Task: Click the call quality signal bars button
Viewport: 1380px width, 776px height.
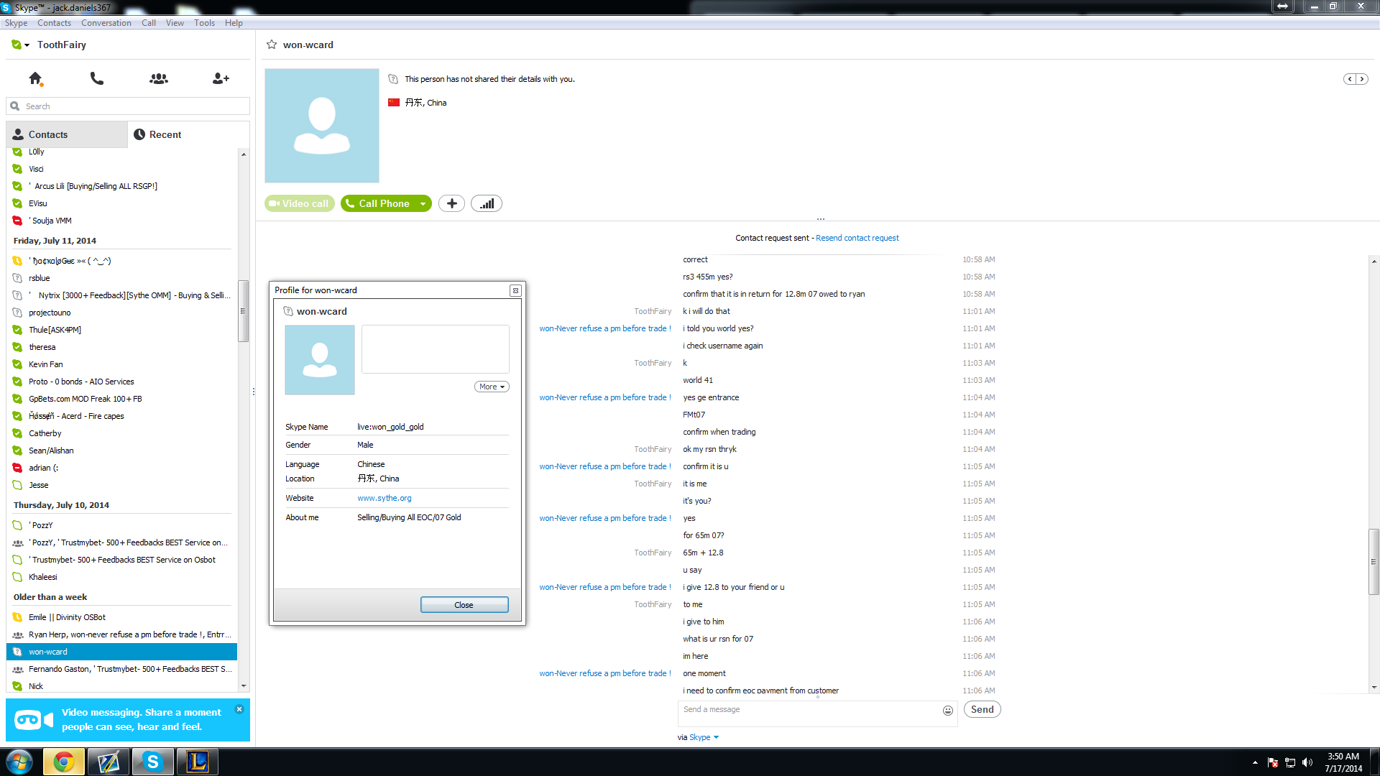Action: (487, 203)
